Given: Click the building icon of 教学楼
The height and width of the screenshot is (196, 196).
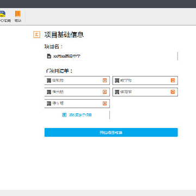Looking at the screenshot, I should coord(117,81).
